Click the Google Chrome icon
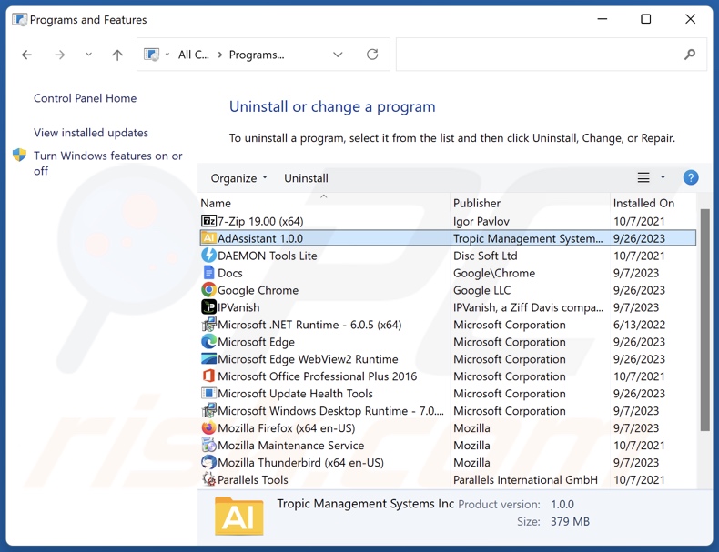 [208, 290]
